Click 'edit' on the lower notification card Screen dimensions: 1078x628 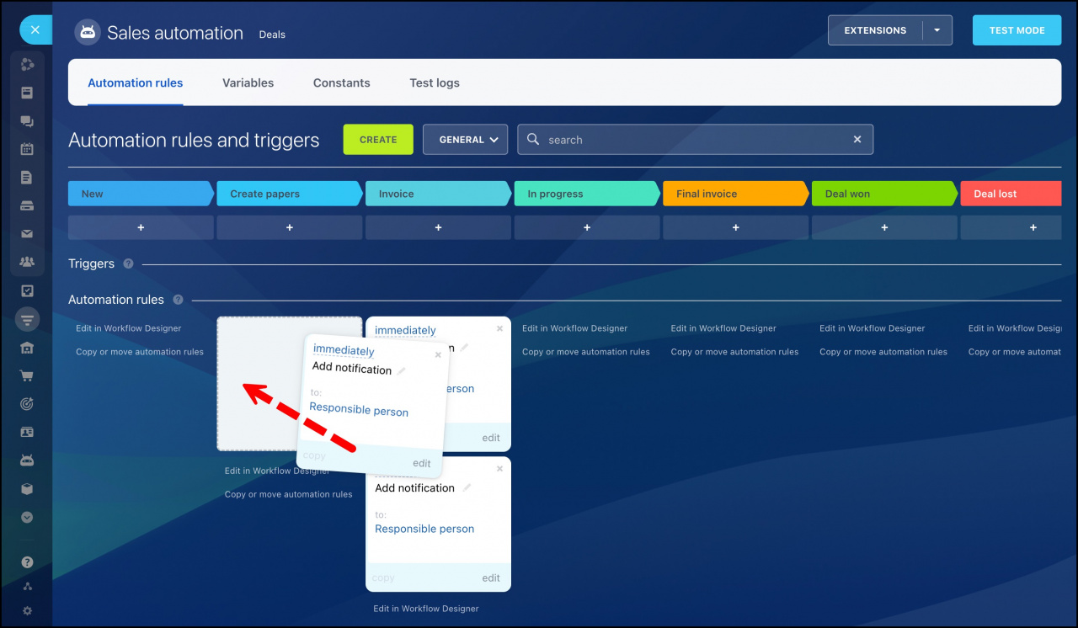pyautogui.click(x=491, y=577)
